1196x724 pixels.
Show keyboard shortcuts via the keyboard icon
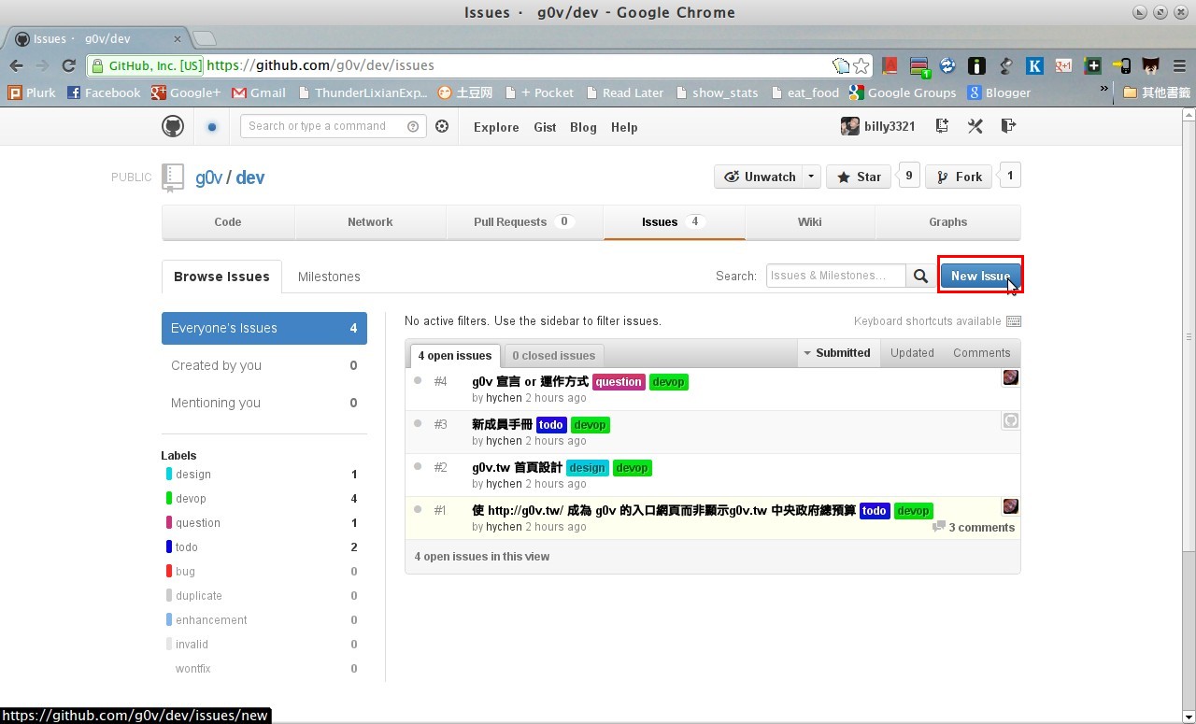point(1013,321)
